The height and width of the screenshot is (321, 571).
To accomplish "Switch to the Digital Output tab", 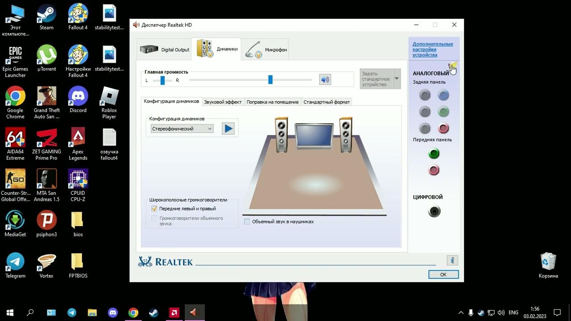I will tap(164, 49).
